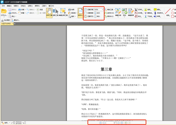Screen dimensions: 176x125
Task: Expand the 查找 dropdown arrow
Action: [75, 17]
